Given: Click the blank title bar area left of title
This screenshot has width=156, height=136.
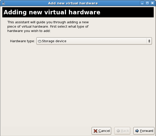Looking at the screenshot, I should click(25, 3).
